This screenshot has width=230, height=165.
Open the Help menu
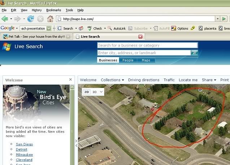pos(81,10)
